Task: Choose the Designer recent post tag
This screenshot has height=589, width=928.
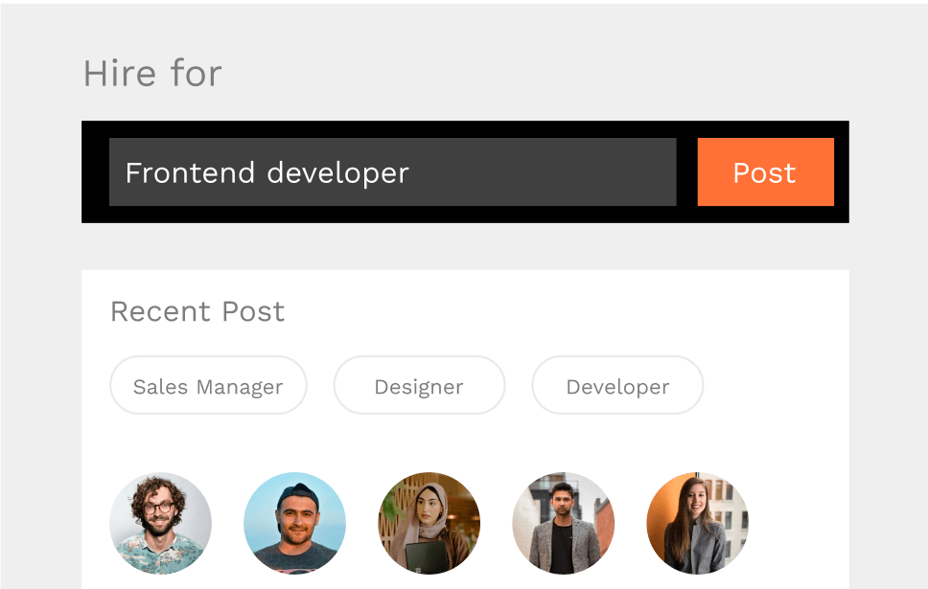Action: coord(419,386)
